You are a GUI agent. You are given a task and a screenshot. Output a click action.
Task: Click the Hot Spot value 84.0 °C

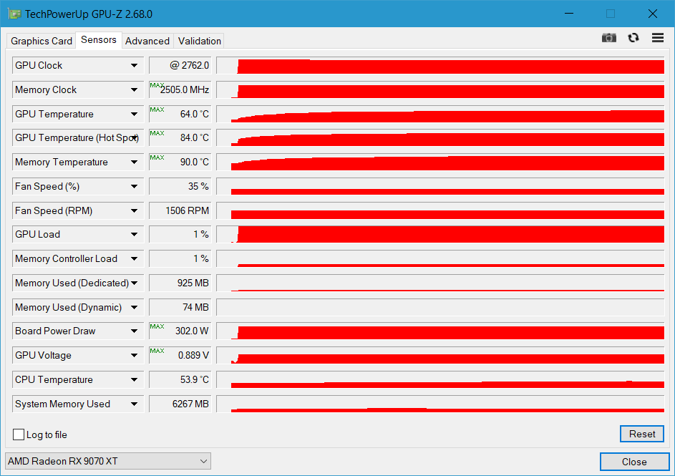click(180, 137)
